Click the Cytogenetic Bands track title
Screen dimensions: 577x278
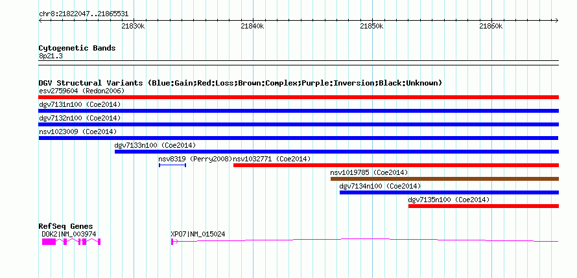pos(77,48)
